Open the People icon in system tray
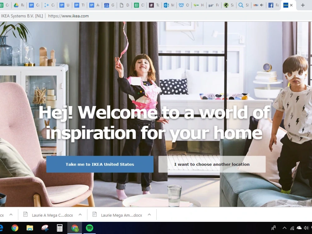Screen dimensions: 312x234 point(274,228)
